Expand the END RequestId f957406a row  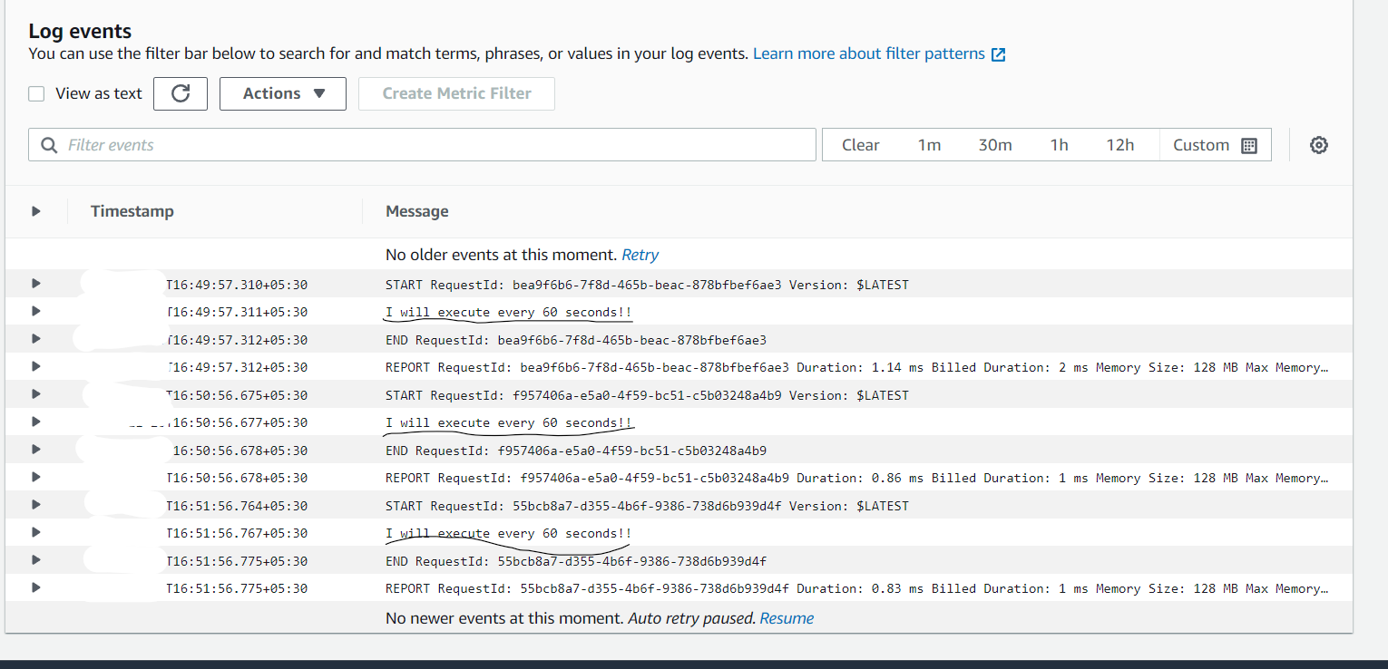tap(36, 449)
